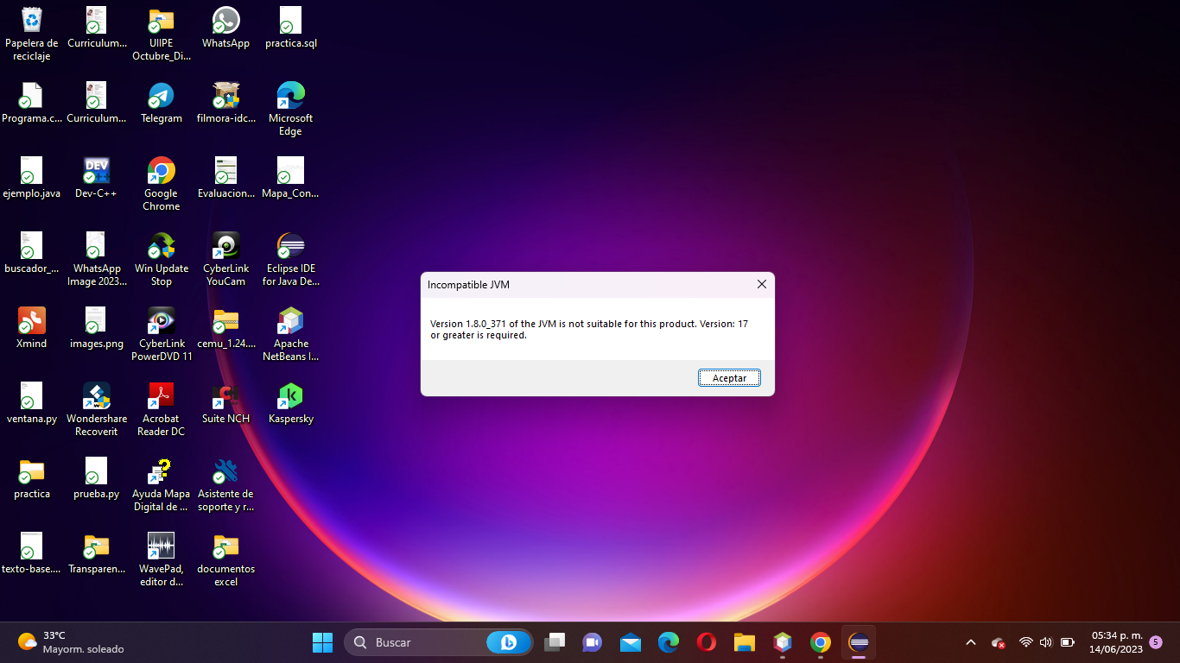Open File Explorer from the taskbar
This screenshot has width=1180, height=663.
pos(745,642)
